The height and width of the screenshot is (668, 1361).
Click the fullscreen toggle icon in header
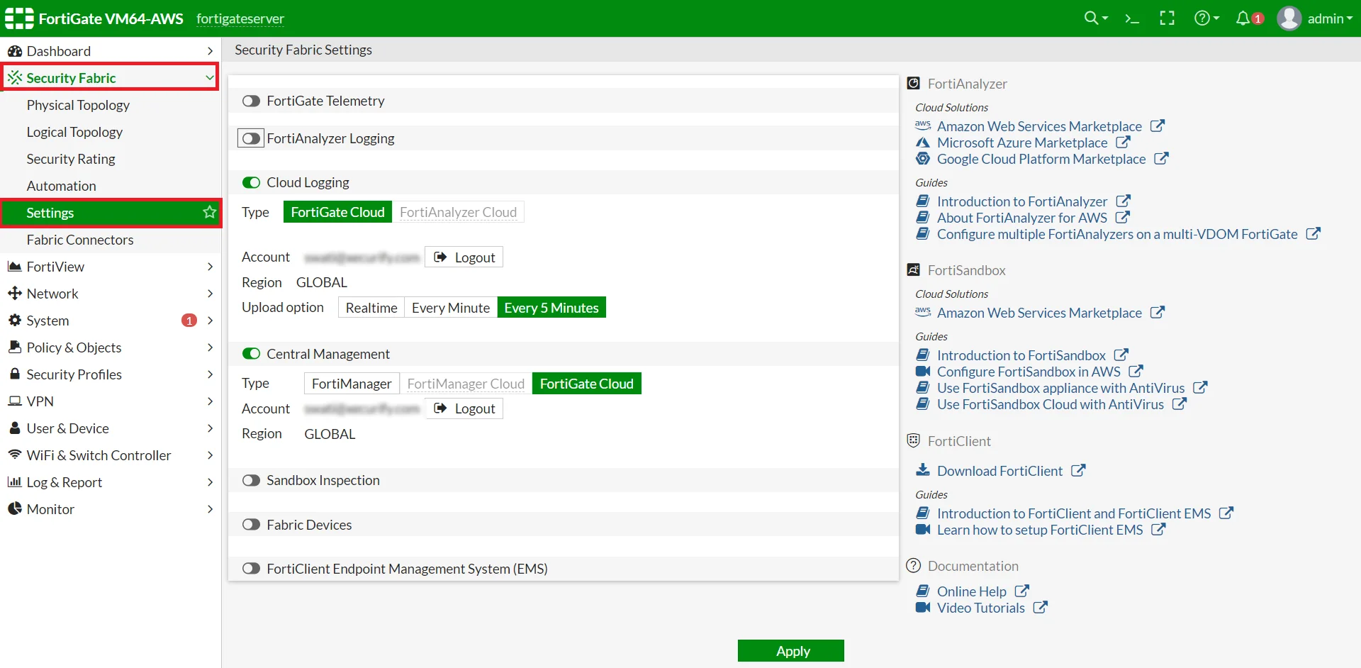point(1167,18)
